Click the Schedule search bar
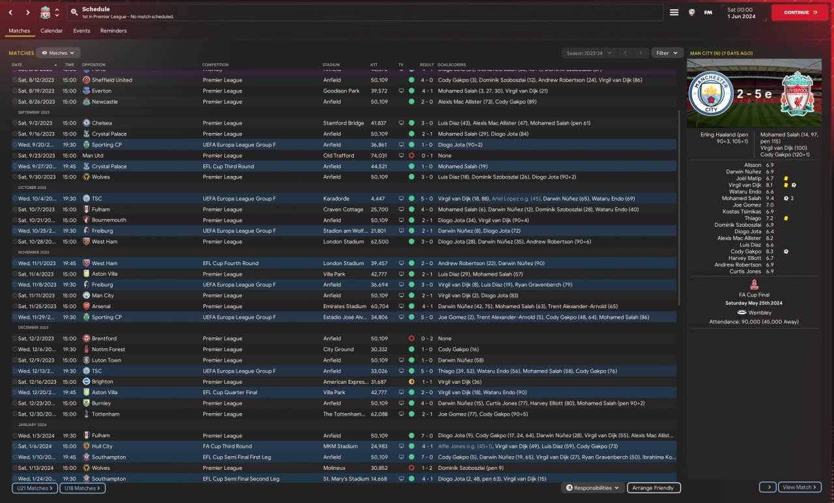The image size is (834, 503). [365, 12]
